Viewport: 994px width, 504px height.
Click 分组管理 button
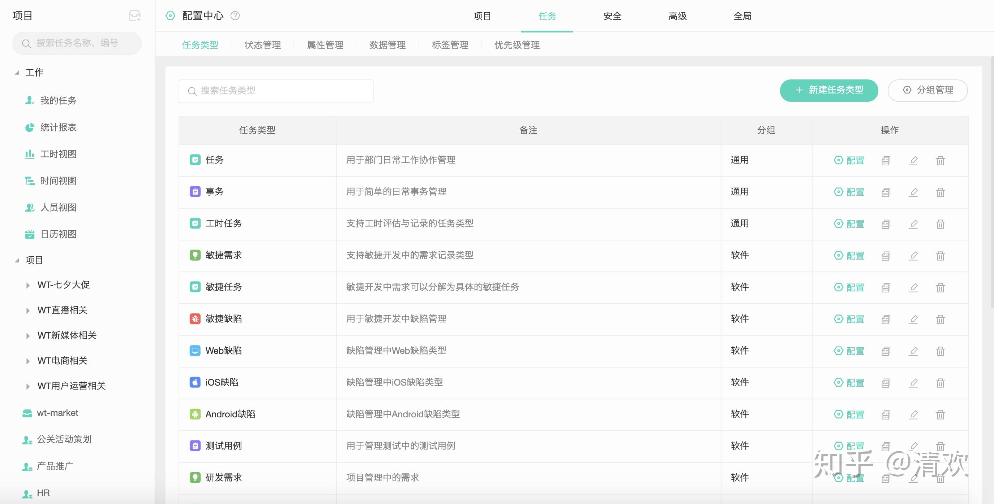tap(927, 90)
